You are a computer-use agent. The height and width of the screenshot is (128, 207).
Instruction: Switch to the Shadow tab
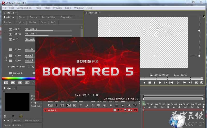(x=32, y=22)
